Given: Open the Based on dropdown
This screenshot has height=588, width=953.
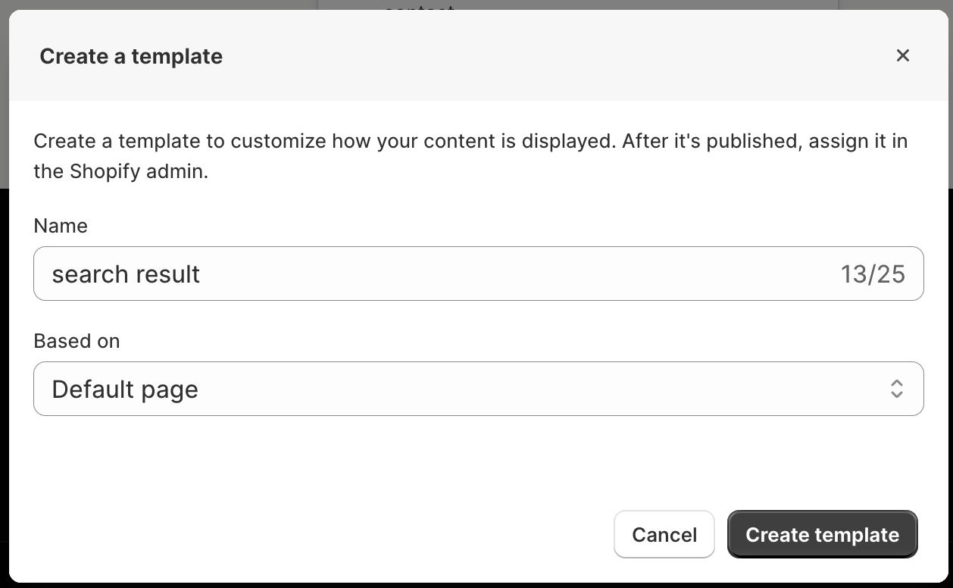Looking at the screenshot, I should click(x=477, y=389).
